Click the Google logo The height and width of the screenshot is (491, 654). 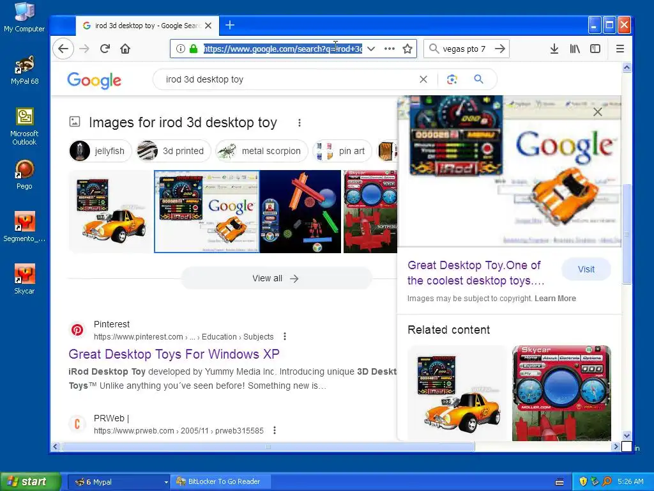tap(95, 80)
